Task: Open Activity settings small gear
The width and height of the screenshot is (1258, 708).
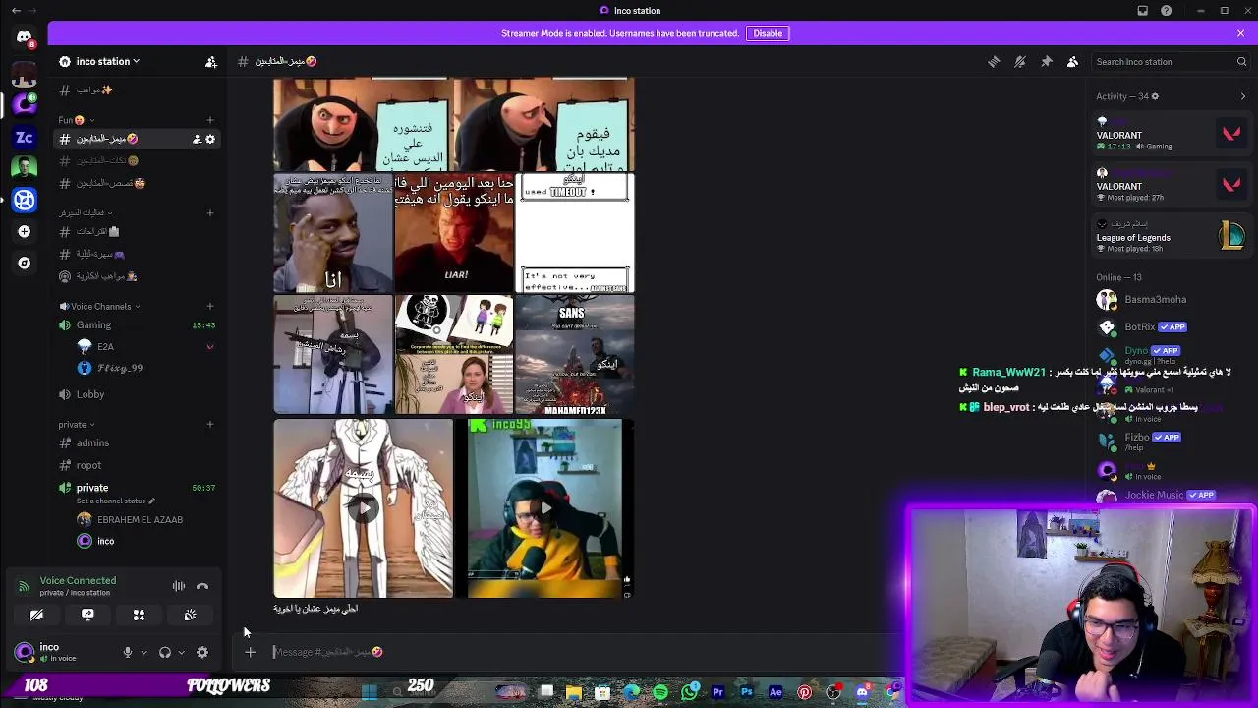Action: [1155, 96]
